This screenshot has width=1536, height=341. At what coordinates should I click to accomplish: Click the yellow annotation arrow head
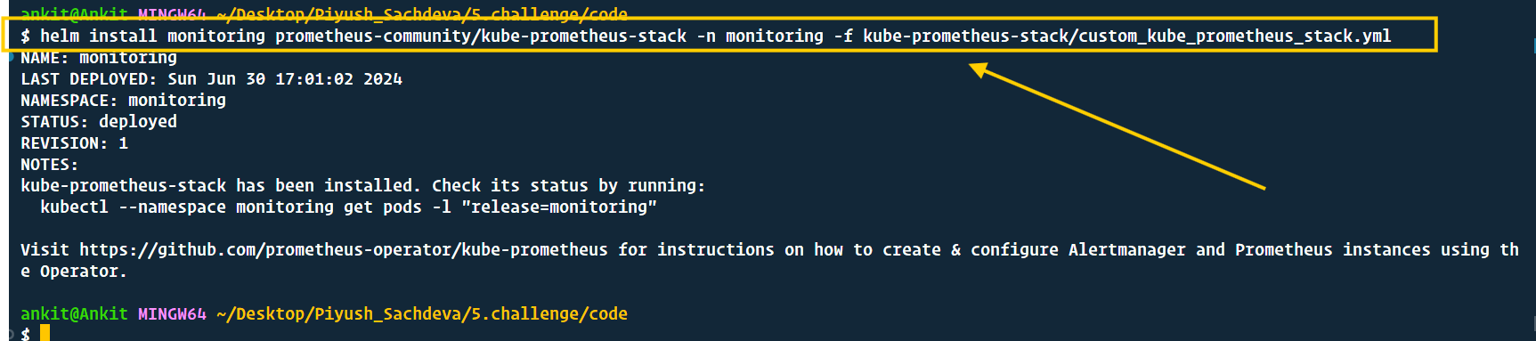tap(979, 69)
